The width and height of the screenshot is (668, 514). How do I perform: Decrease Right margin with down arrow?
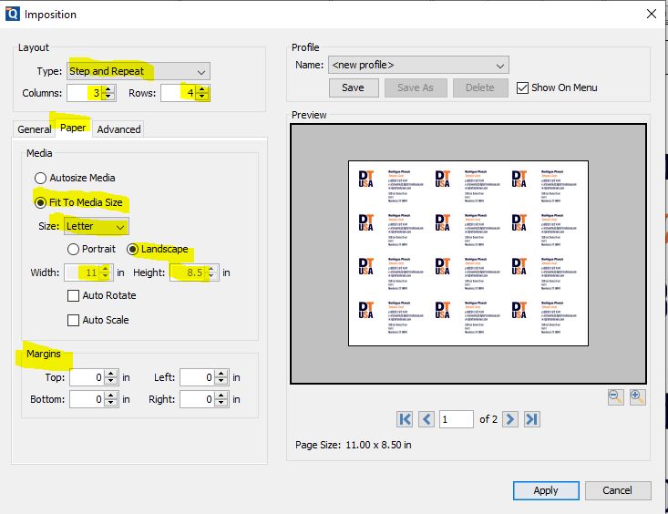point(221,403)
